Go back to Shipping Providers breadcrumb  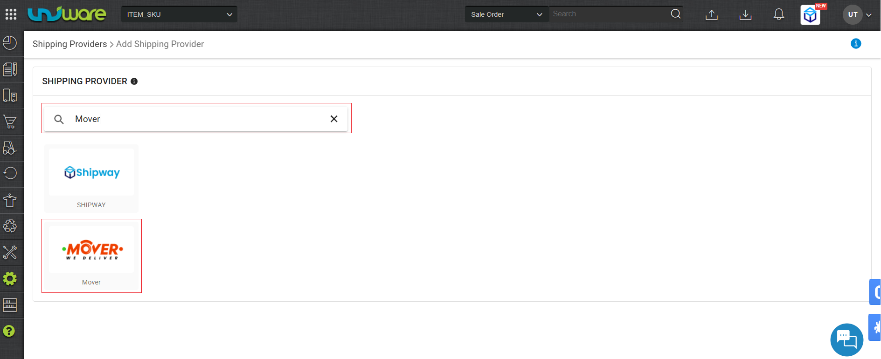point(70,44)
